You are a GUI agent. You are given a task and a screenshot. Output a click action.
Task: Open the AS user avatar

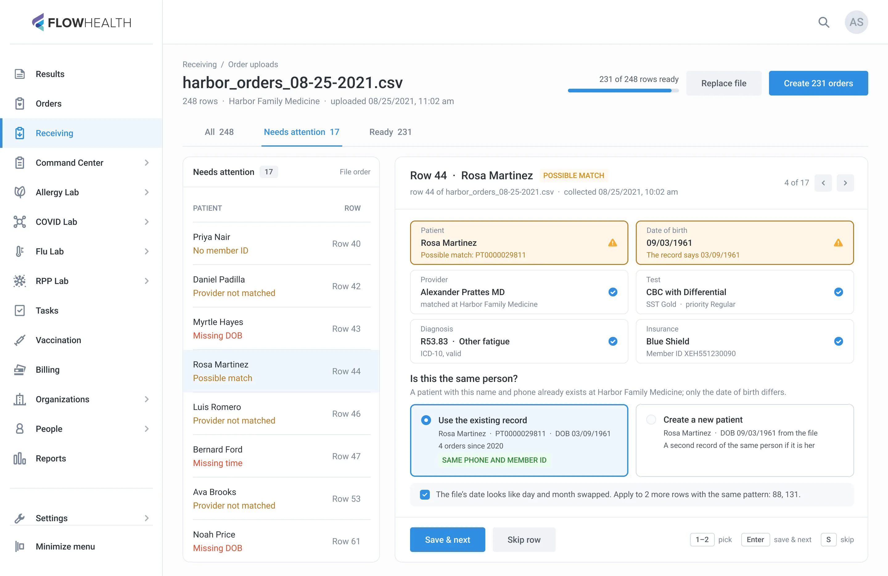pyautogui.click(x=856, y=22)
